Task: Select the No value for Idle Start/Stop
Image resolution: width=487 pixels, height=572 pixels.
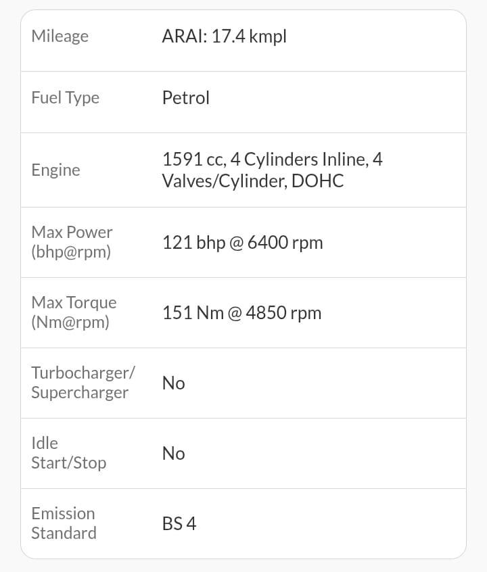Action: (x=173, y=453)
